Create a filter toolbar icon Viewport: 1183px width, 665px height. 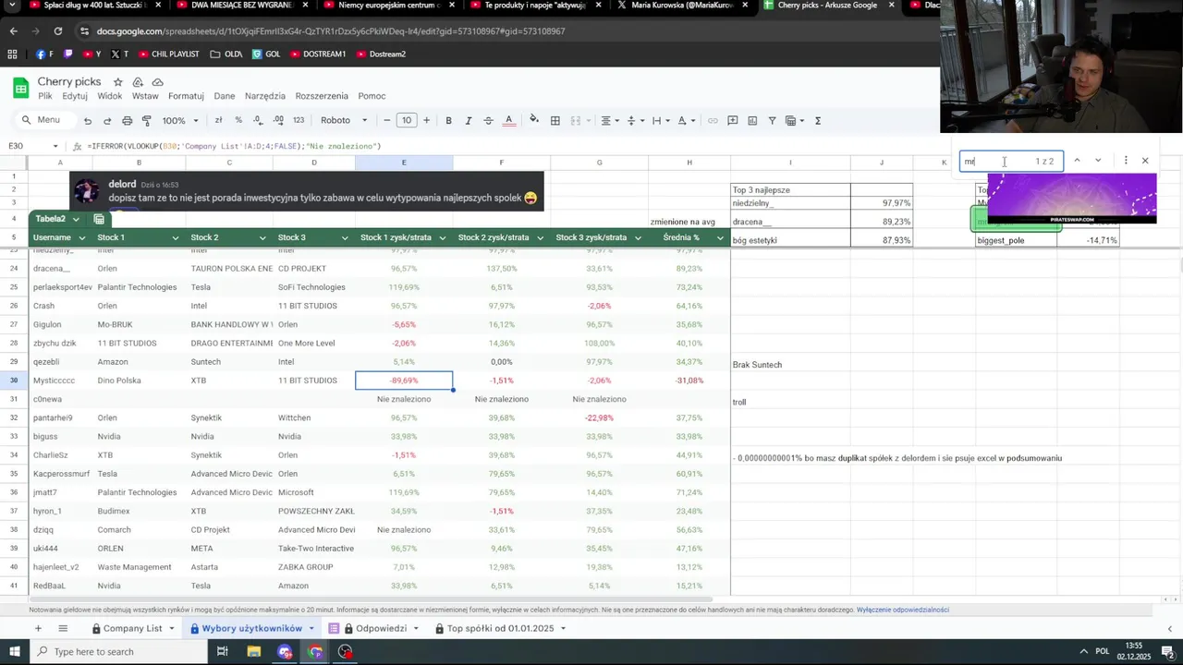[x=772, y=120]
